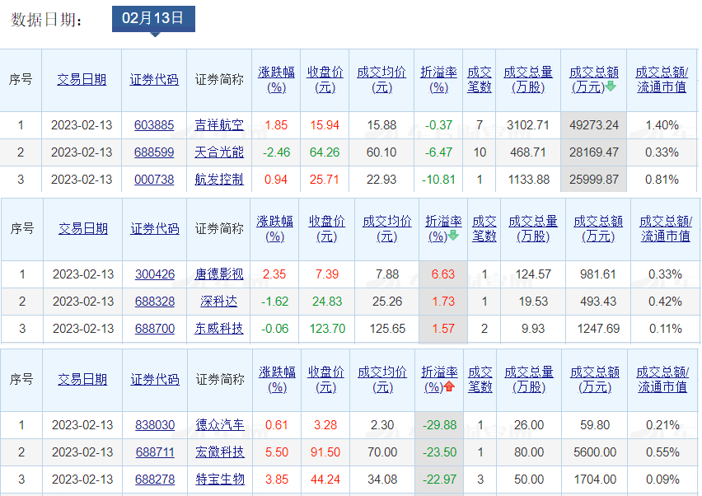
Task: Open stock code 688711 link
Action: pyautogui.click(x=155, y=452)
